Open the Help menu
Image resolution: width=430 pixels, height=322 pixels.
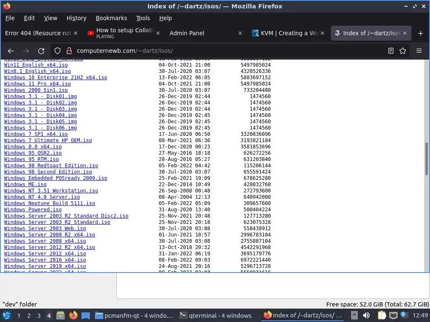coord(165,18)
